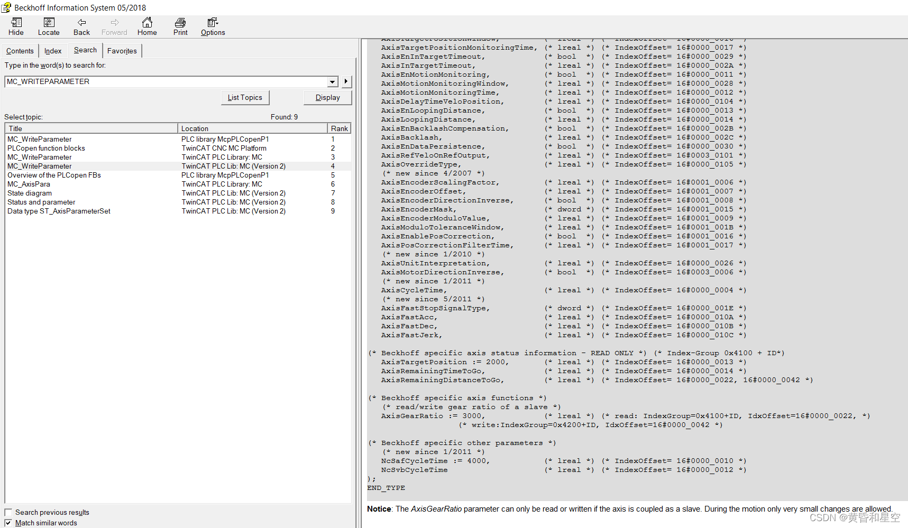The height and width of the screenshot is (528, 908).
Task: Toggle Match similar words checkbox
Action: [x=8, y=523]
